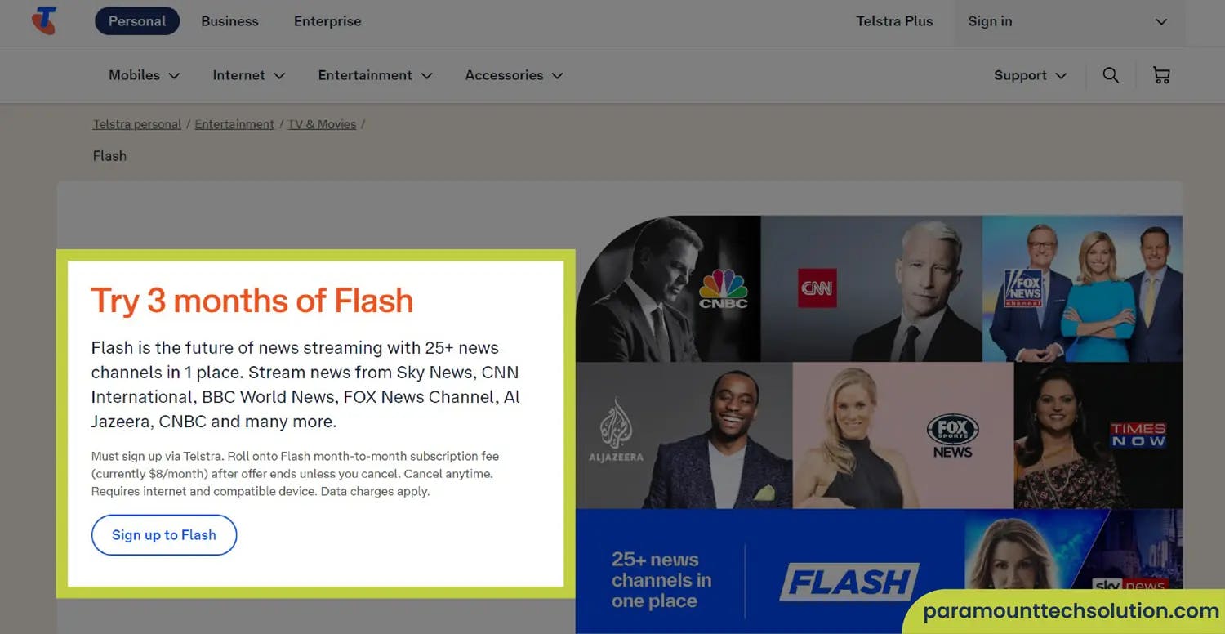
Task: Select the Personal tab
Action: 137,21
